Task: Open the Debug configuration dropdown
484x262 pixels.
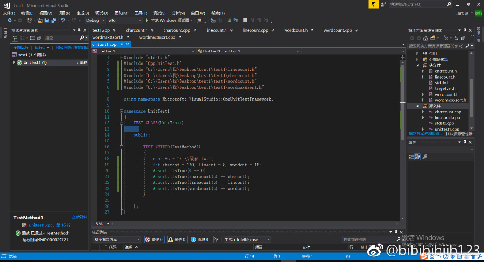Action: click(95, 20)
